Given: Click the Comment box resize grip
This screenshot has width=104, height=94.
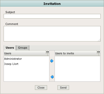Looking at the screenshot, I should [99, 40].
